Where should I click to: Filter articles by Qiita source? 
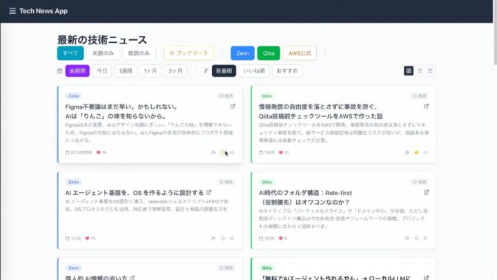coord(269,53)
